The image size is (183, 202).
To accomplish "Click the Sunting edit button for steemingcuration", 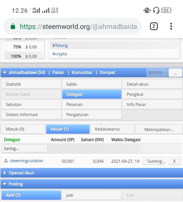I will pyautogui.click(x=154, y=161).
